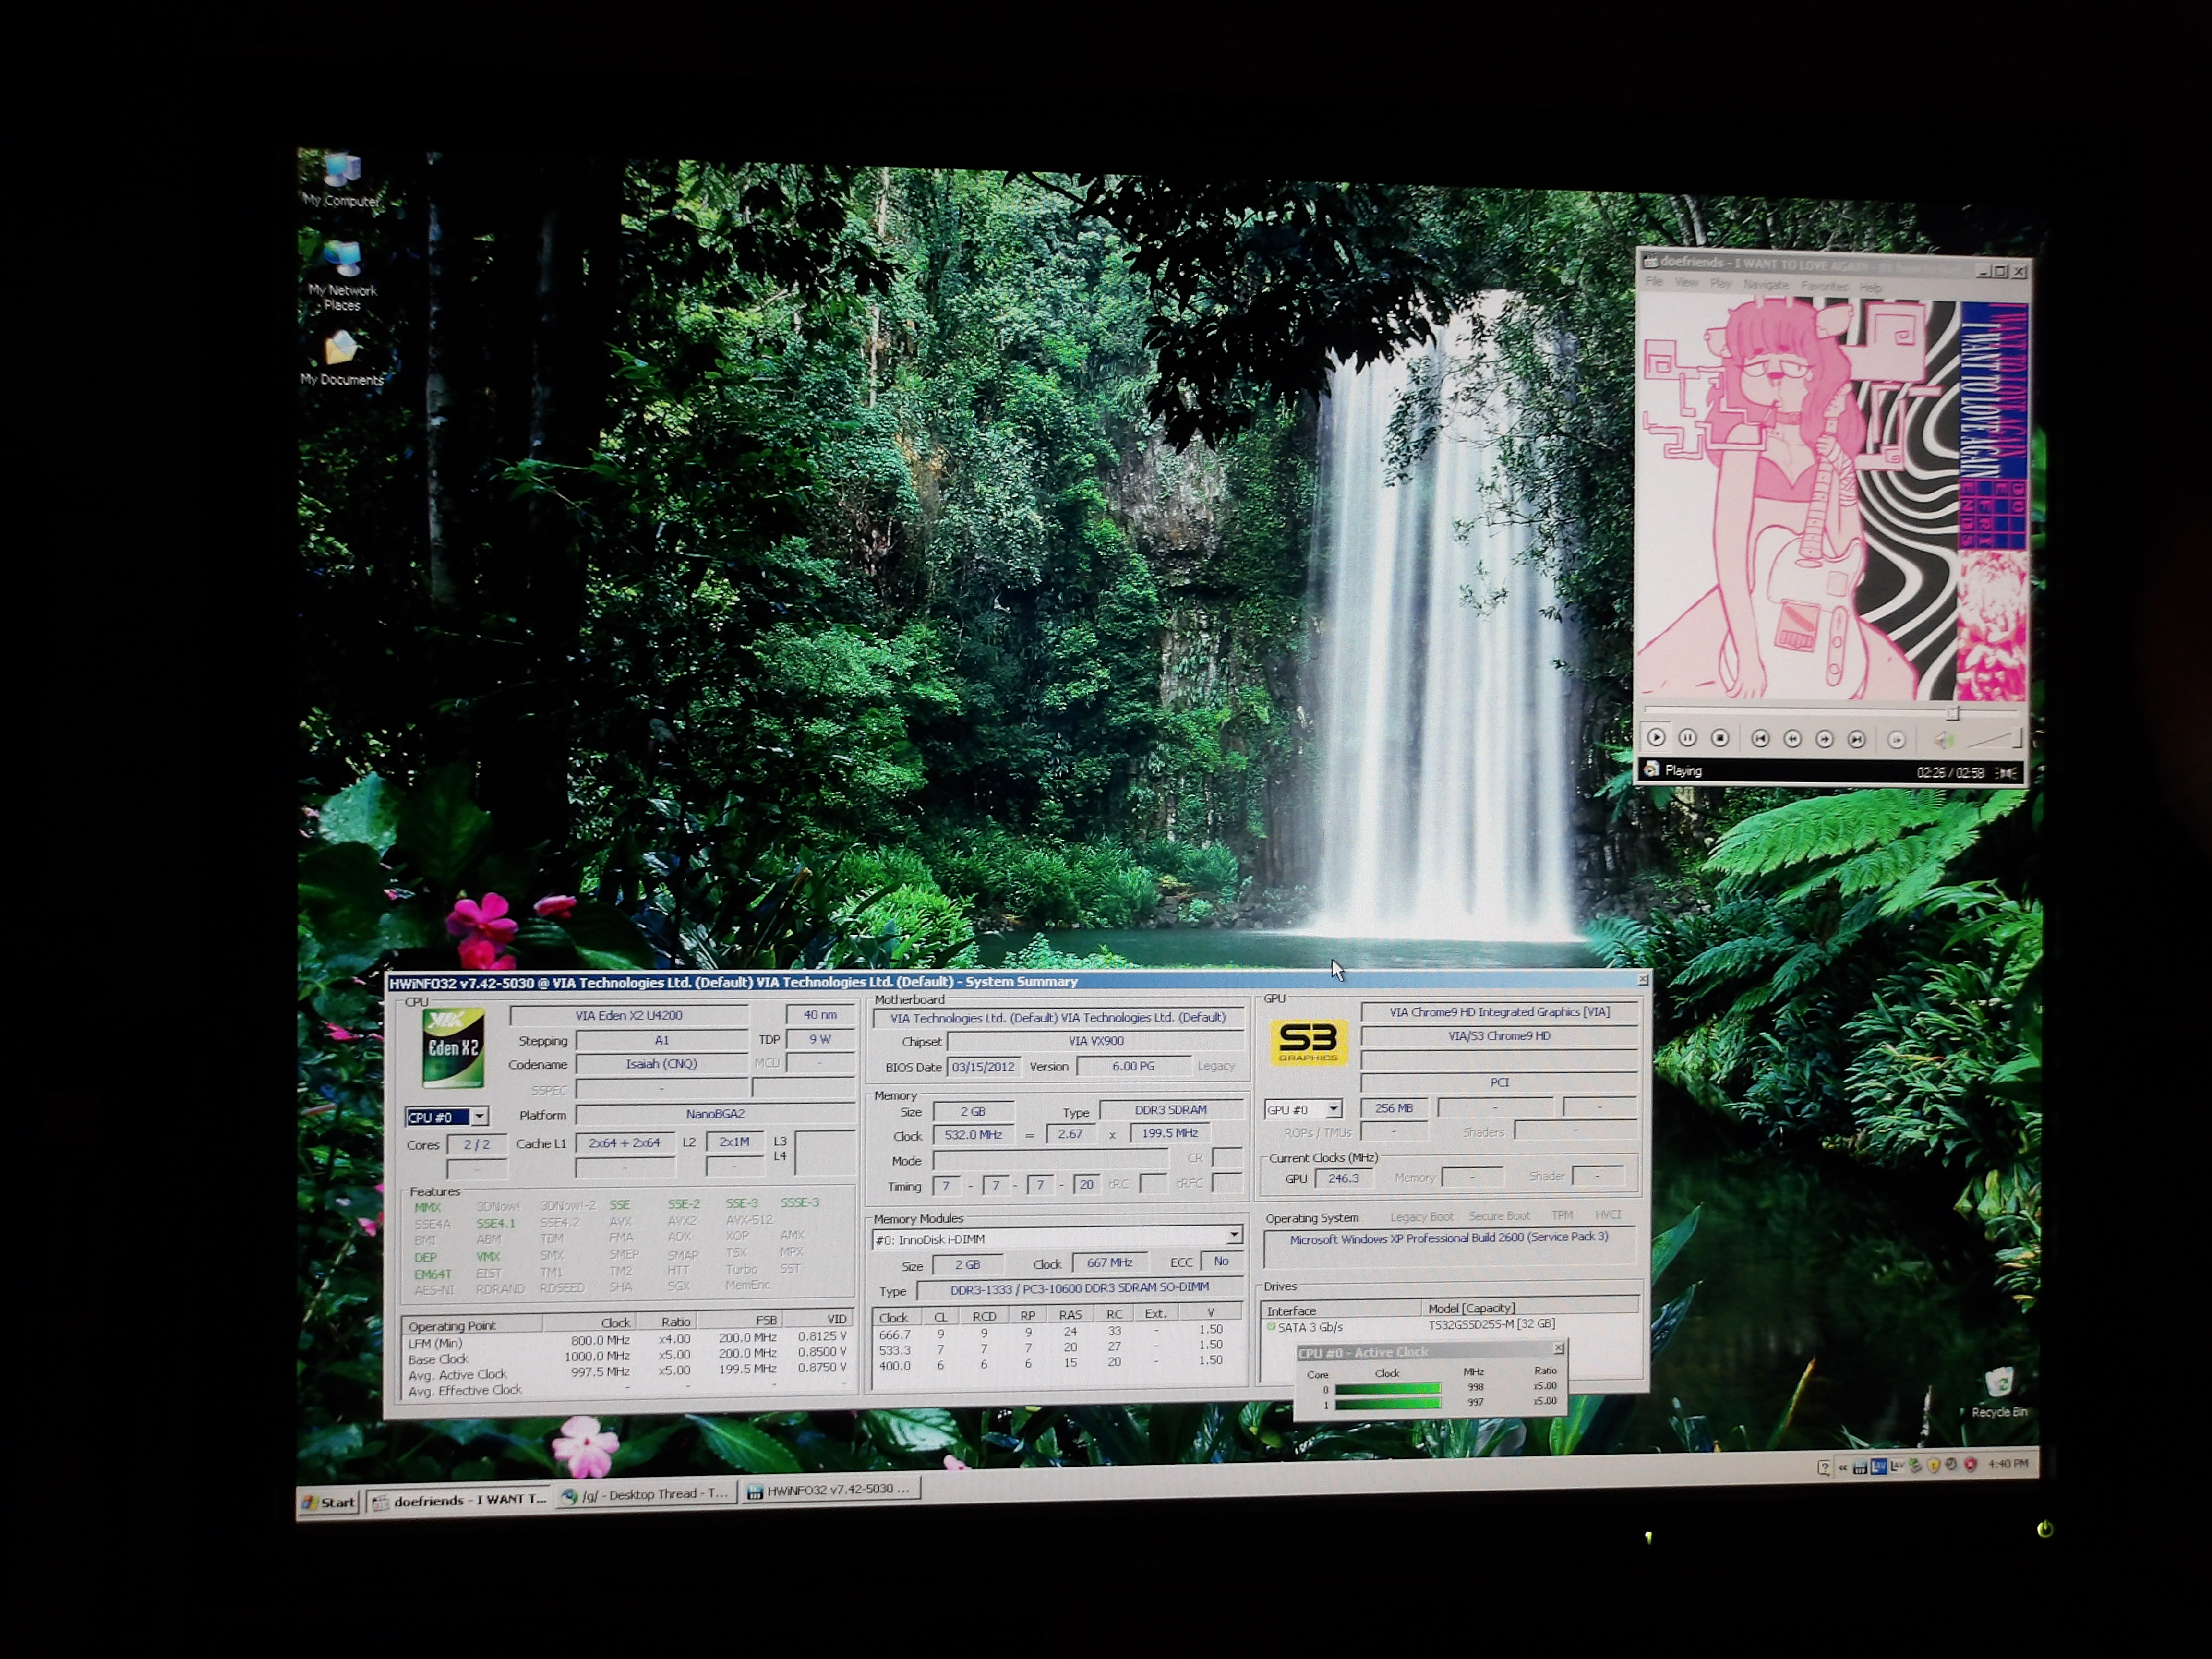Expand the GPU #0 selector dropdown

pos(1333,1109)
